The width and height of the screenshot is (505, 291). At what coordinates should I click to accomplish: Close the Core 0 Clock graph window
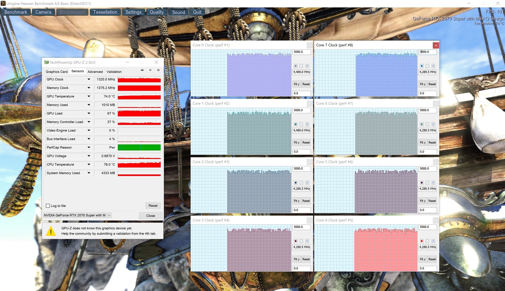click(310, 45)
